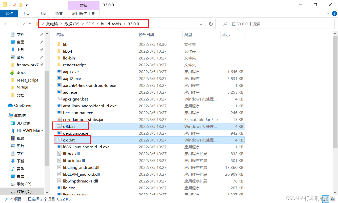Click the libbcc.dll file icon
The width and height of the screenshot is (338, 203).
point(59,154)
